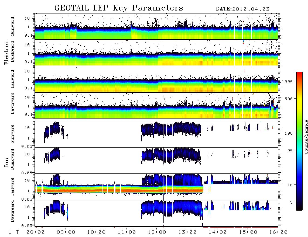The height and width of the screenshot is (237, 308).
Task: Click the "10:00" time tick label
Action: tap(96, 232)
